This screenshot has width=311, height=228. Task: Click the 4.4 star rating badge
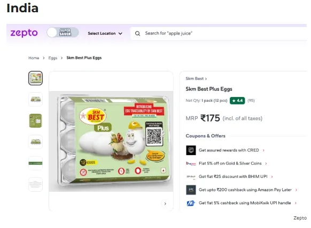coord(237,101)
